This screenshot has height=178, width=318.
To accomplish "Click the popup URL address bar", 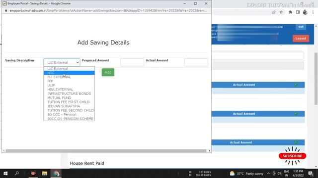I will click(108, 10).
